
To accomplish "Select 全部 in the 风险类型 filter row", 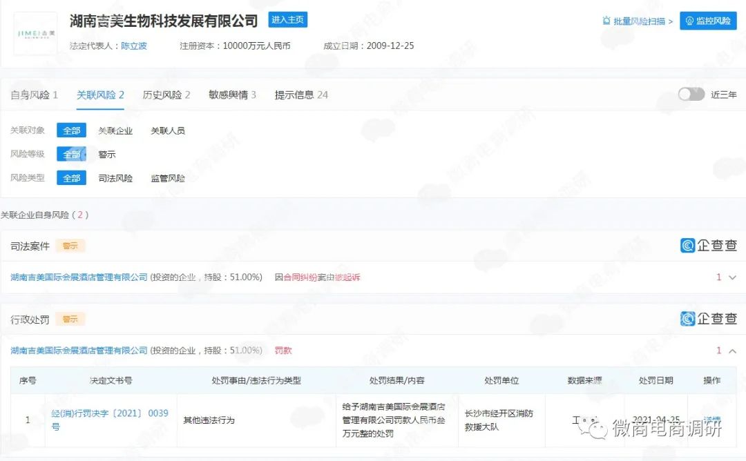I will coord(71,178).
